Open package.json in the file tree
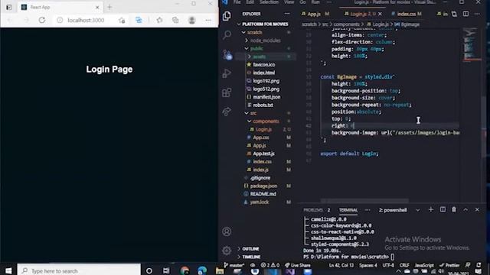The image size is (490, 275). click(x=263, y=186)
